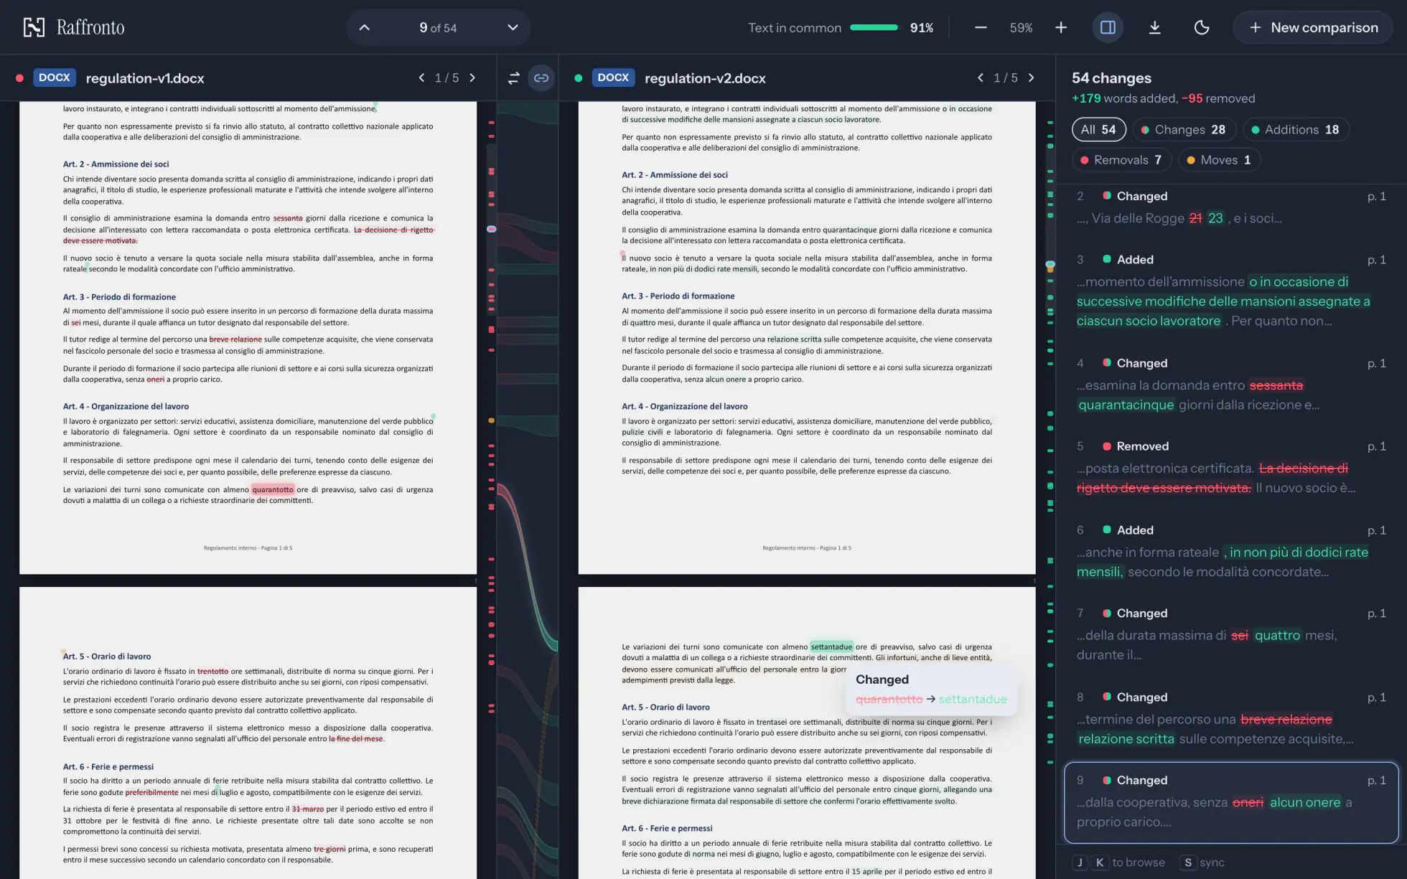
Task: Open change 4 sessanta to quarantacinque
Action: click(x=1230, y=384)
